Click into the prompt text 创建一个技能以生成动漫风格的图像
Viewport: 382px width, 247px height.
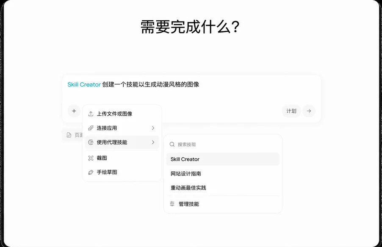151,85
